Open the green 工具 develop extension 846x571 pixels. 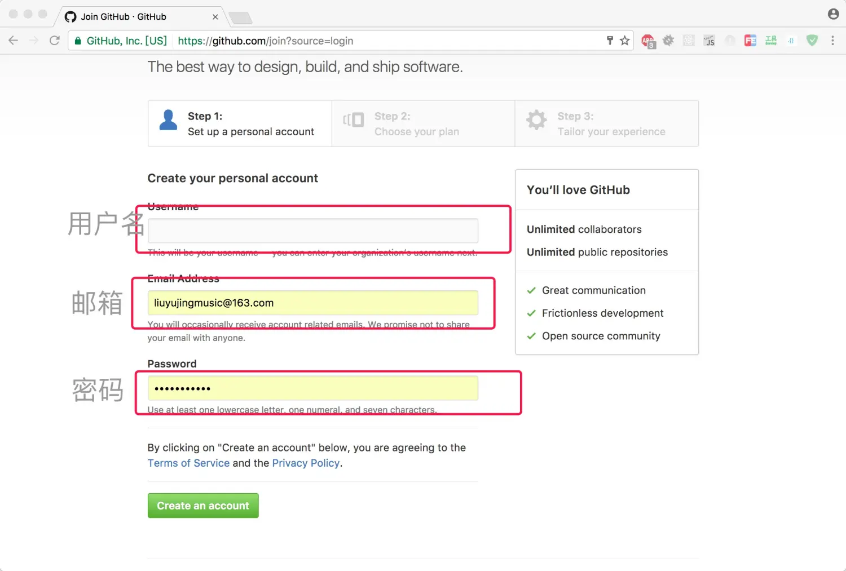[x=771, y=41]
